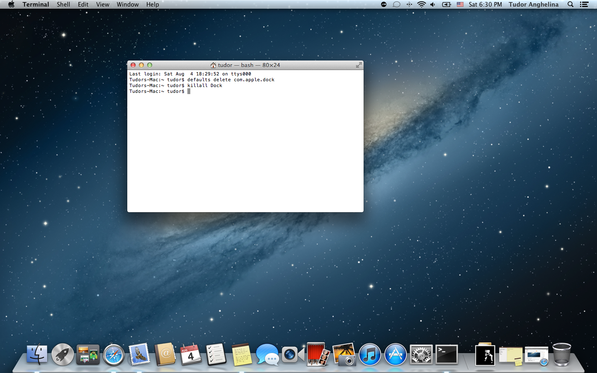Open the Mail app icon
Image resolution: width=597 pixels, height=373 pixels.
click(140, 355)
